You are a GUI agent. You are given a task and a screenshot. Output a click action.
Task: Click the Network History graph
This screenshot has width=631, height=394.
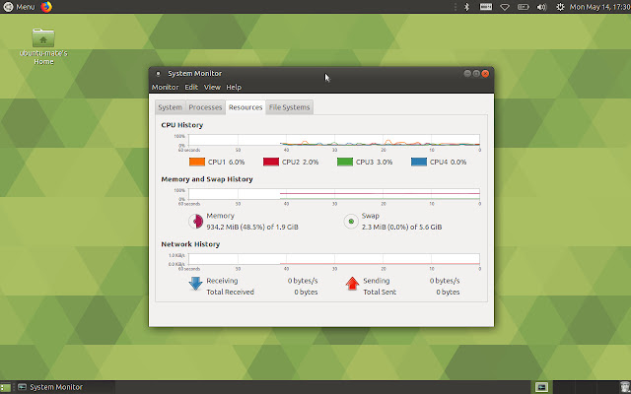click(x=334, y=259)
